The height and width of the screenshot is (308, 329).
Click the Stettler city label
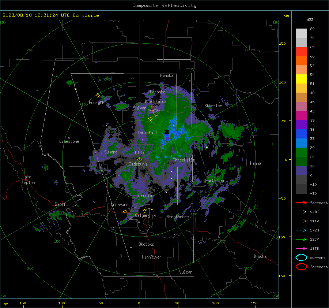[213, 106]
